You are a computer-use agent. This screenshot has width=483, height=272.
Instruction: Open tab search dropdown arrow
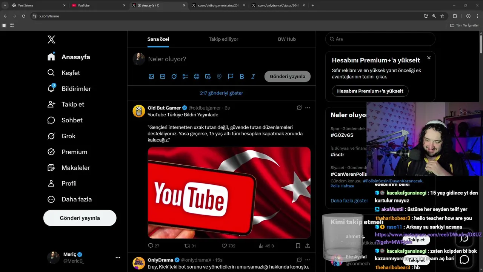coord(5,5)
